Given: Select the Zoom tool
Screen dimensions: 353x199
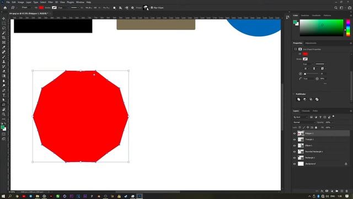Looking at the screenshot, I should 4,114.
